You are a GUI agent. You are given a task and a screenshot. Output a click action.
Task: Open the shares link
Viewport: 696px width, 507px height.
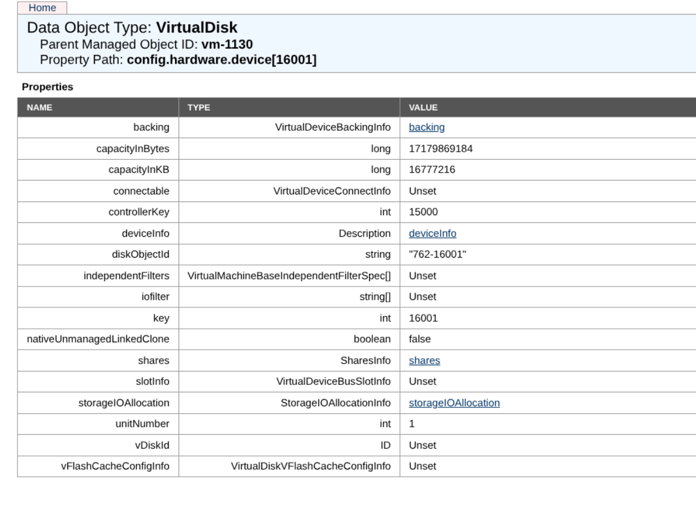pyautogui.click(x=424, y=361)
